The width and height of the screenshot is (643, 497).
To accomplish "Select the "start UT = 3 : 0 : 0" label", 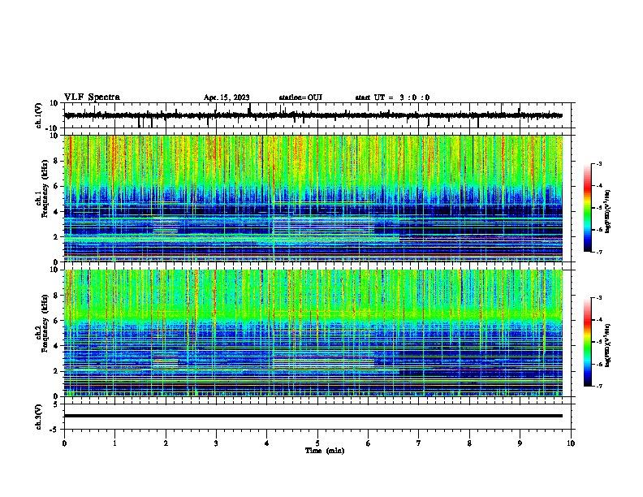I will coord(392,97).
